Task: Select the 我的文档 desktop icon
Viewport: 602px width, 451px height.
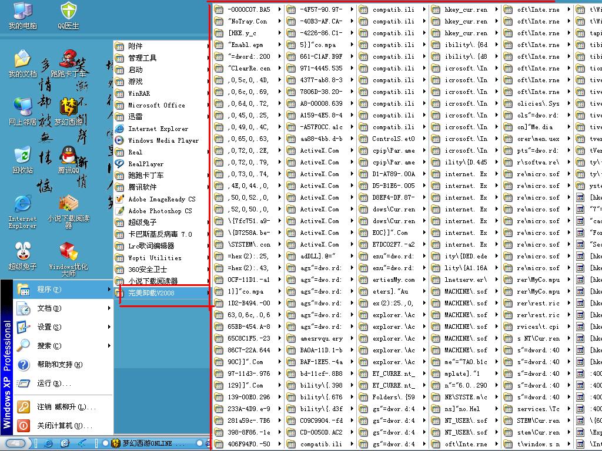Action: pos(23,63)
